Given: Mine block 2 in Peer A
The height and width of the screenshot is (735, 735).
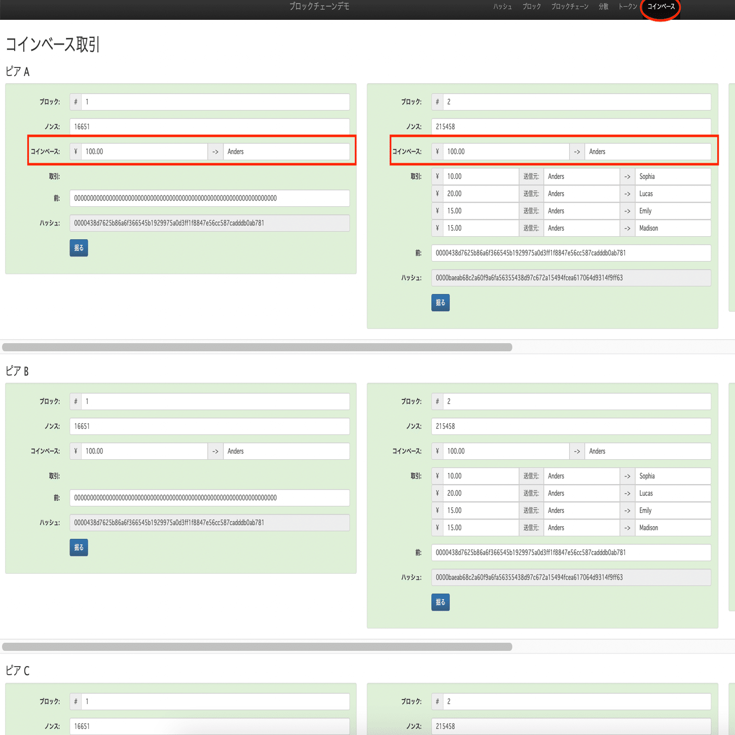Looking at the screenshot, I should tap(440, 303).
